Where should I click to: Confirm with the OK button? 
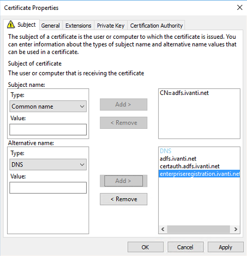[x=146, y=247]
